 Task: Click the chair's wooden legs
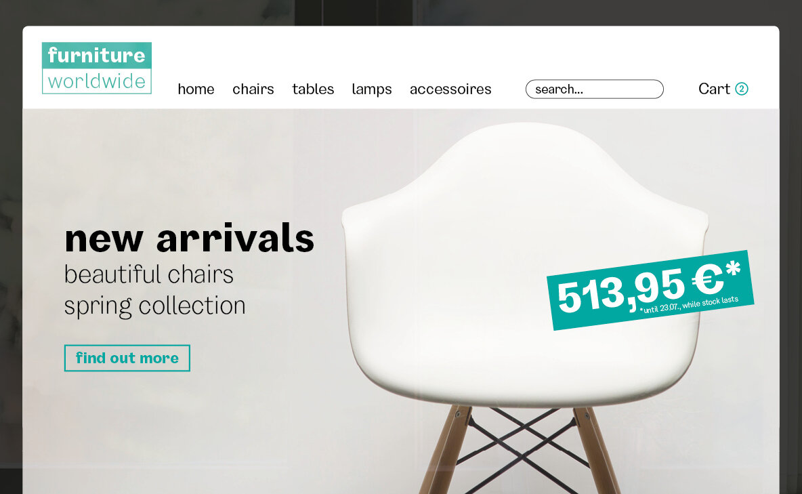[519, 451]
